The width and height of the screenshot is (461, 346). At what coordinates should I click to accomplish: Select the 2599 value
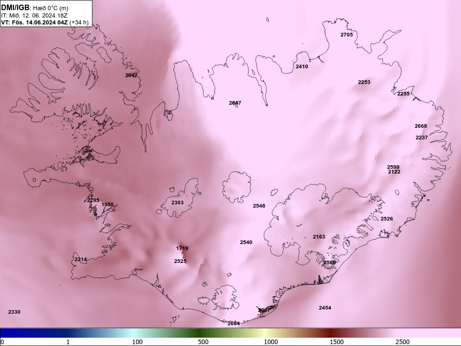tap(393, 167)
